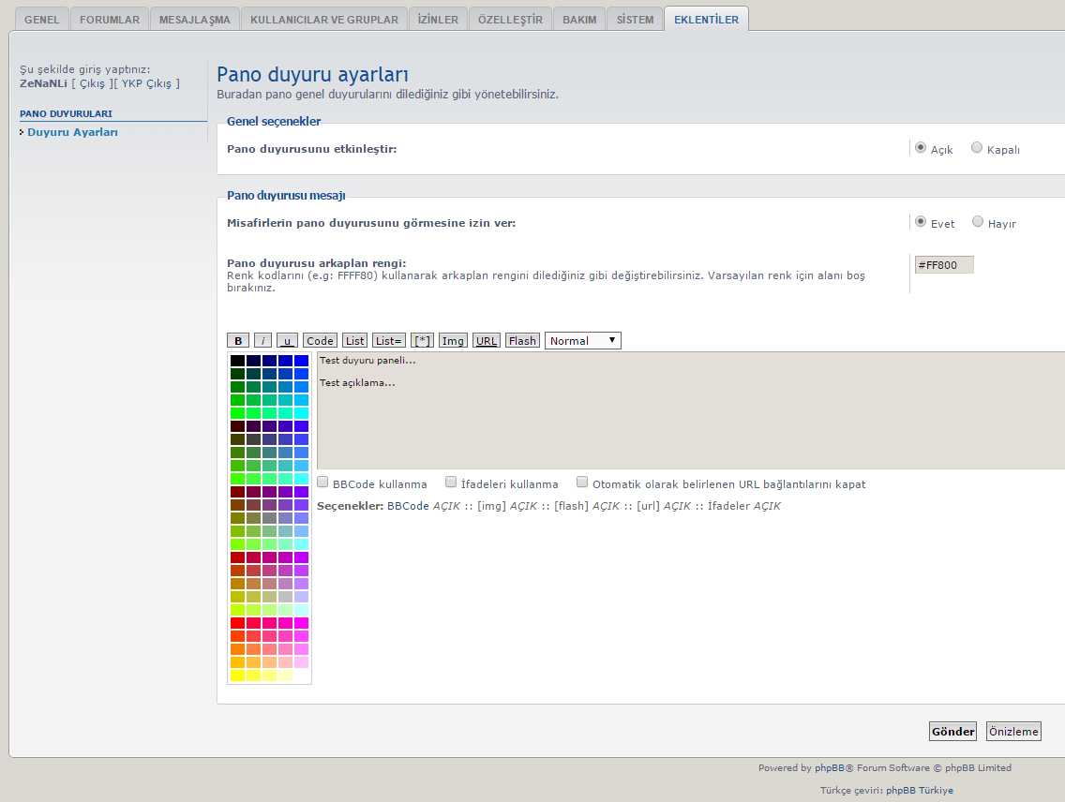Open the EKLENTİLER tab

pos(706,20)
